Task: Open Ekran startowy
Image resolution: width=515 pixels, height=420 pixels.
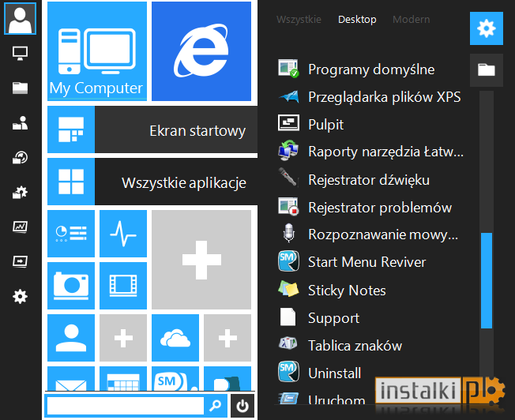Action: coord(152,129)
